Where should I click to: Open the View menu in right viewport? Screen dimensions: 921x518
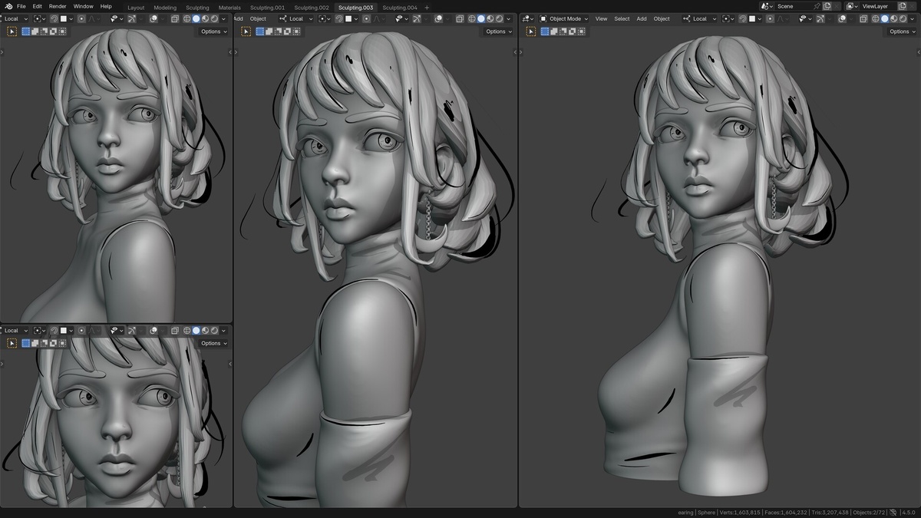pyautogui.click(x=601, y=18)
